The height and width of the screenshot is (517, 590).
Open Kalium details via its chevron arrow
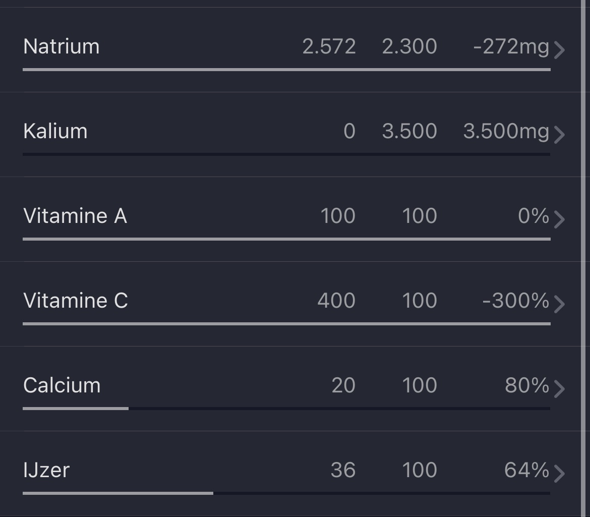click(559, 134)
